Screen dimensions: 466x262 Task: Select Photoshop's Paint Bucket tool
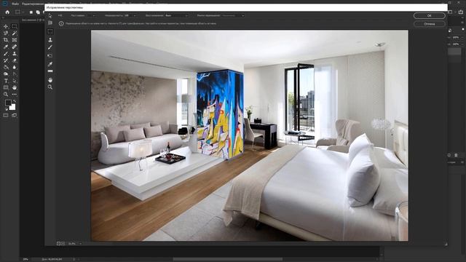(6, 68)
